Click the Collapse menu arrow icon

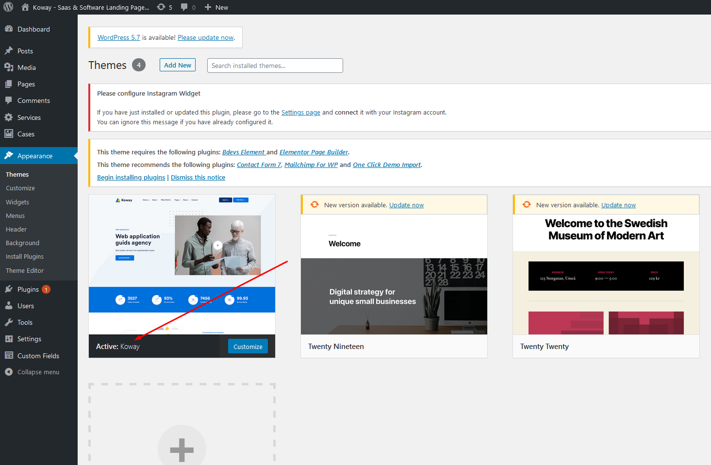click(x=9, y=372)
